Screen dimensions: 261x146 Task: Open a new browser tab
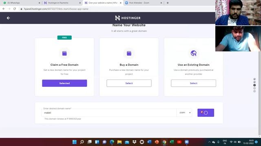(168, 3)
